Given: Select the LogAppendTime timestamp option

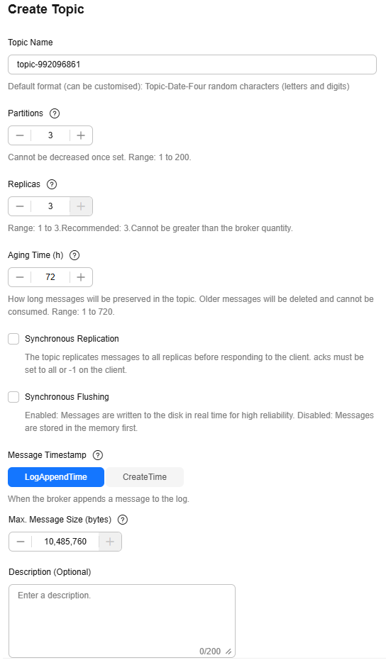Looking at the screenshot, I should coord(56,477).
